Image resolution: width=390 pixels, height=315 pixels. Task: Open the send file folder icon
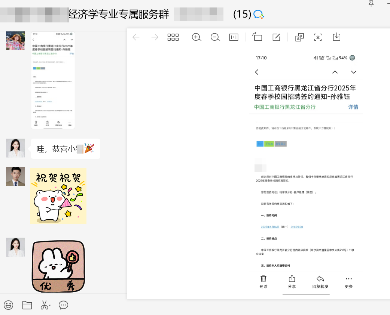click(x=27, y=305)
